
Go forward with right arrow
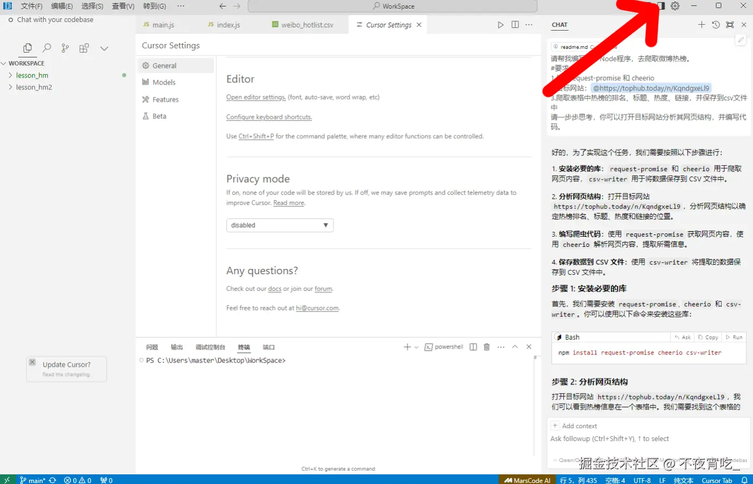click(237, 6)
